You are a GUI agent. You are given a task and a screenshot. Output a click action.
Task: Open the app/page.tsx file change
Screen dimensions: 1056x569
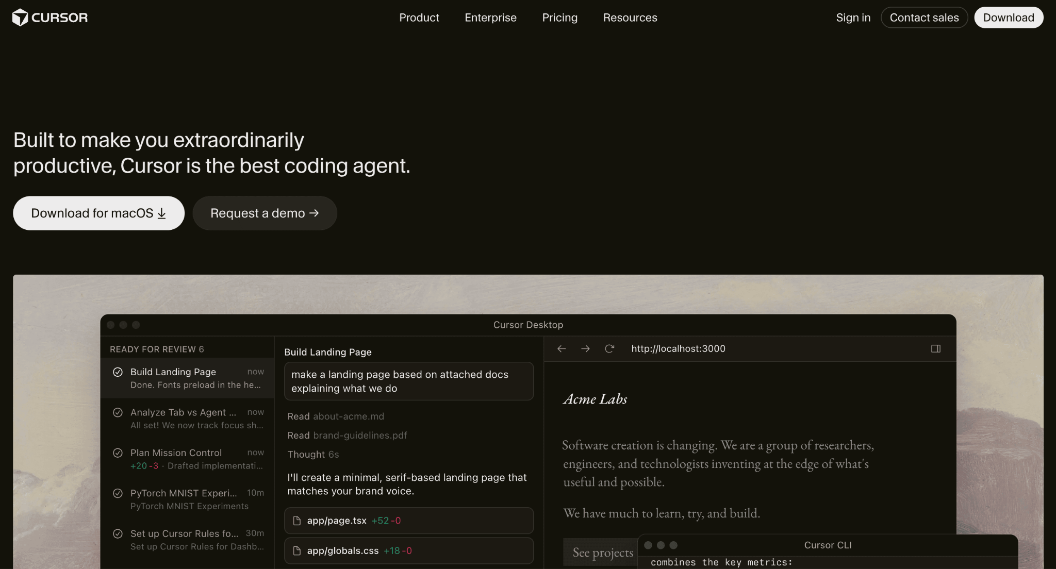point(409,521)
